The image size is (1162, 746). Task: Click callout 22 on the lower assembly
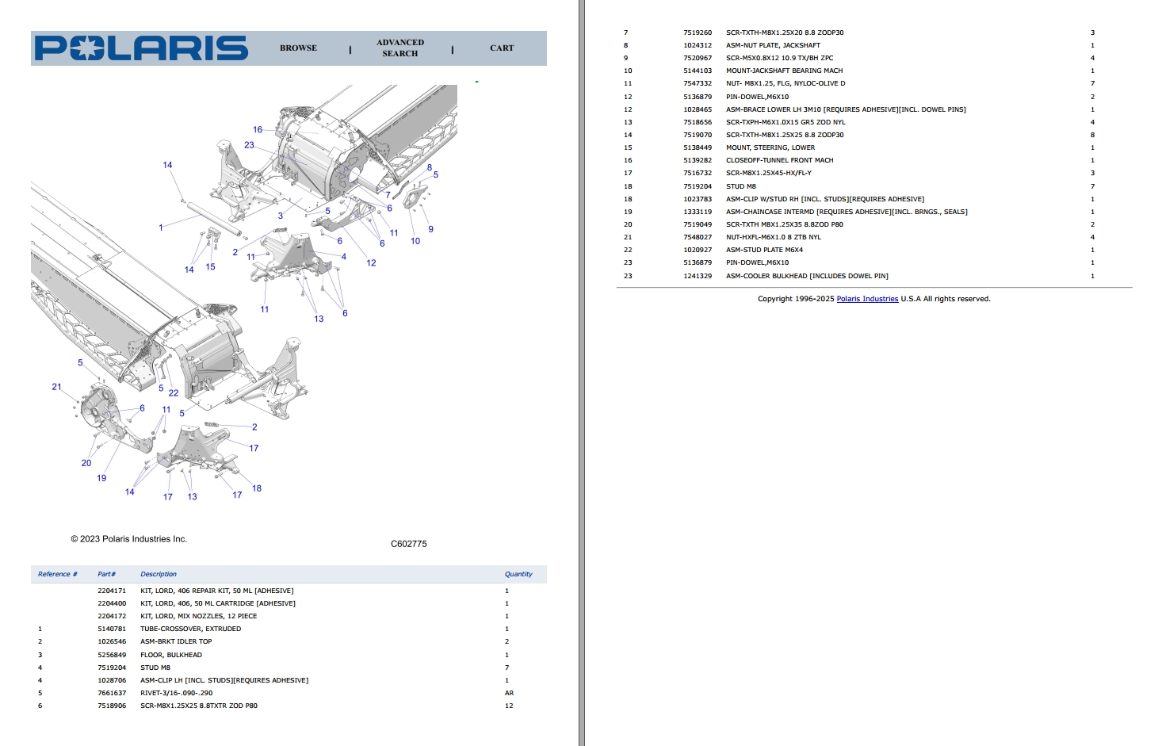click(x=174, y=393)
